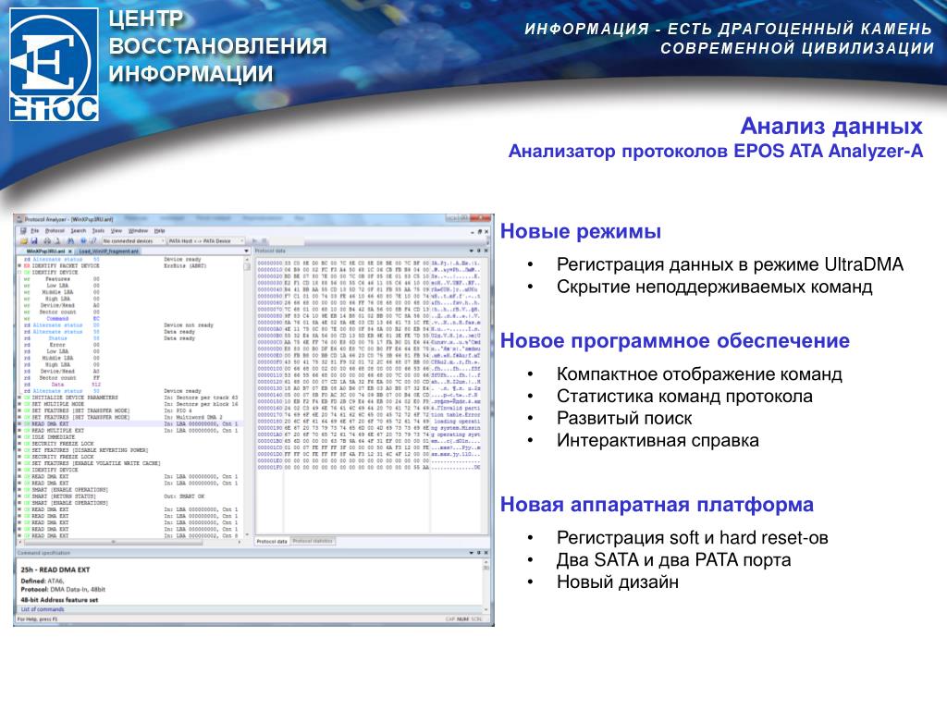The image size is (947, 710).
Task: Click the binoculars Find toolbar icon
Action: coord(70,241)
